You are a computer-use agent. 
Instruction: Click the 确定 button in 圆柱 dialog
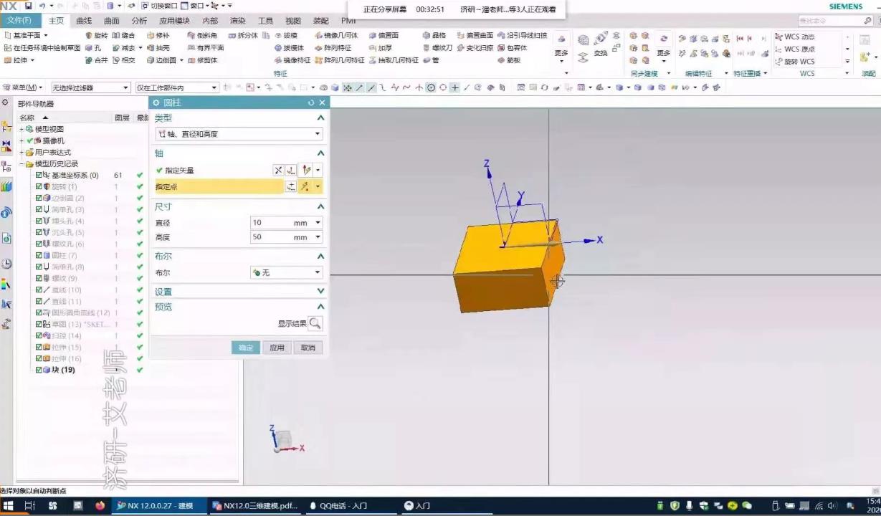[246, 348]
